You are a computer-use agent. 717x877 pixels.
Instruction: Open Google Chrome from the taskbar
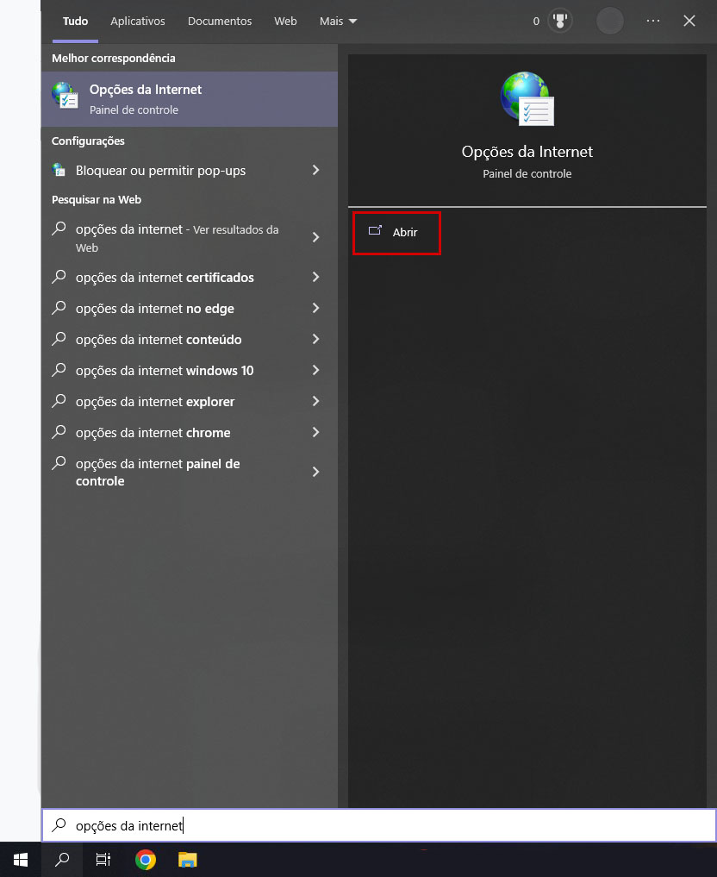[146, 860]
